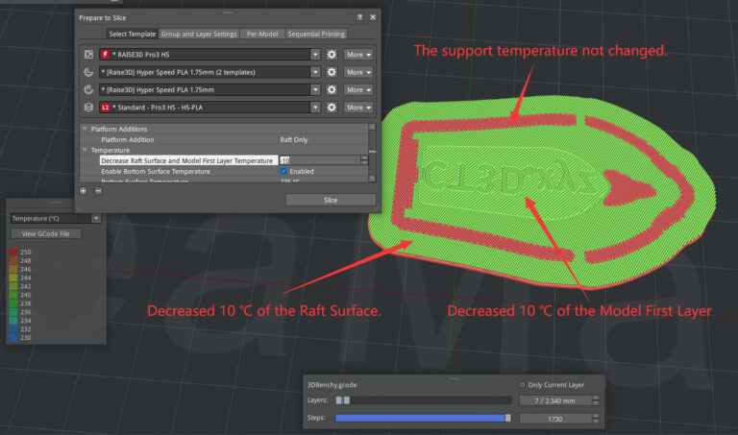Click the 236 legend temperature value
Viewport: 738px width, 435px height.
click(x=25, y=312)
